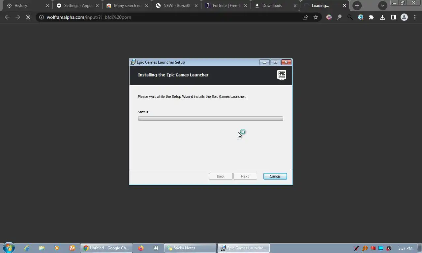Click the installer title bar icon
Image resolution: width=422 pixels, height=253 pixels.
[133, 62]
